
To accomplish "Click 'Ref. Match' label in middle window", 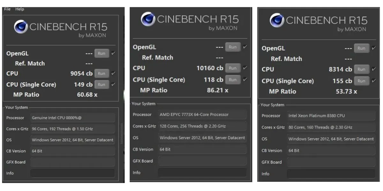I will [x=157, y=58].
